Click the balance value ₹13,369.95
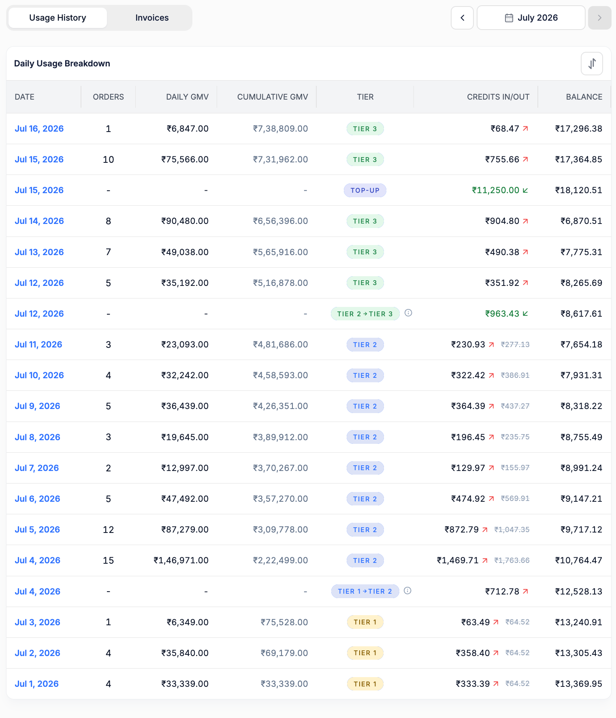This screenshot has width=616, height=718. coord(578,684)
